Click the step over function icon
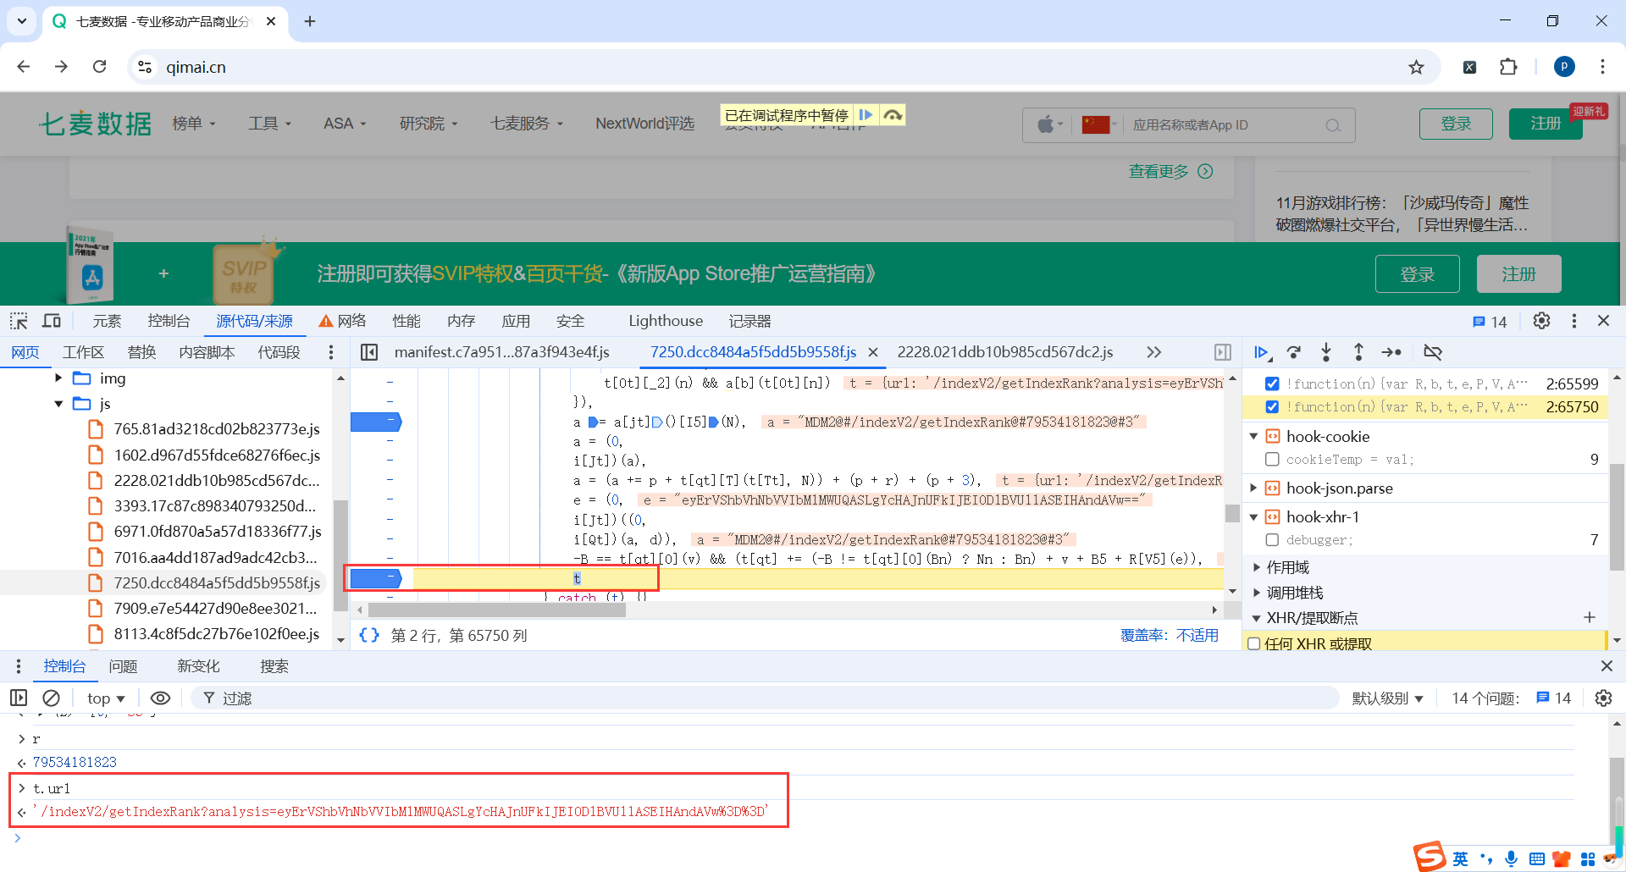The image size is (1626, 872). [x=1293, y=352]
